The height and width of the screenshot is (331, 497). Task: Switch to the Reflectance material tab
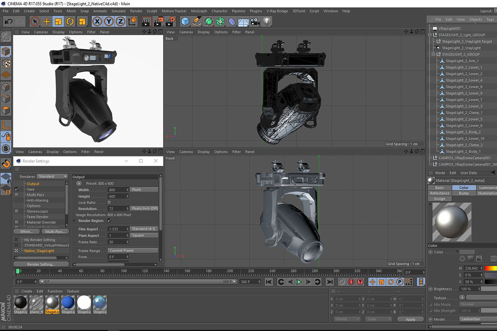(439, 193)
